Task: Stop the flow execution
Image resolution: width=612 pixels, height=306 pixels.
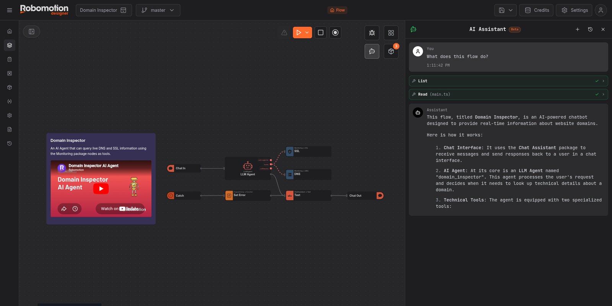Action: [321, 33]
